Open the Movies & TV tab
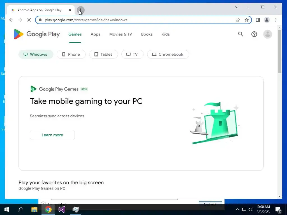This screenshot has height=215, width=287. [121, 34]
